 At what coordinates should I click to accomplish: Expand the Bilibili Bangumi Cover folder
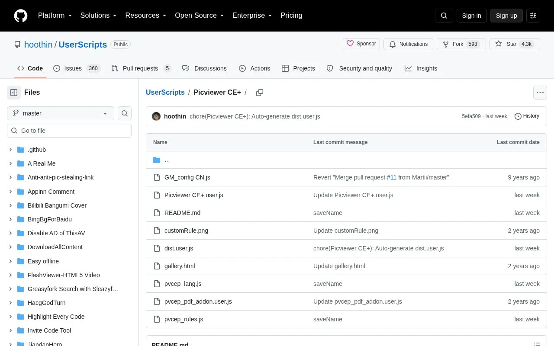click(10, 205)
